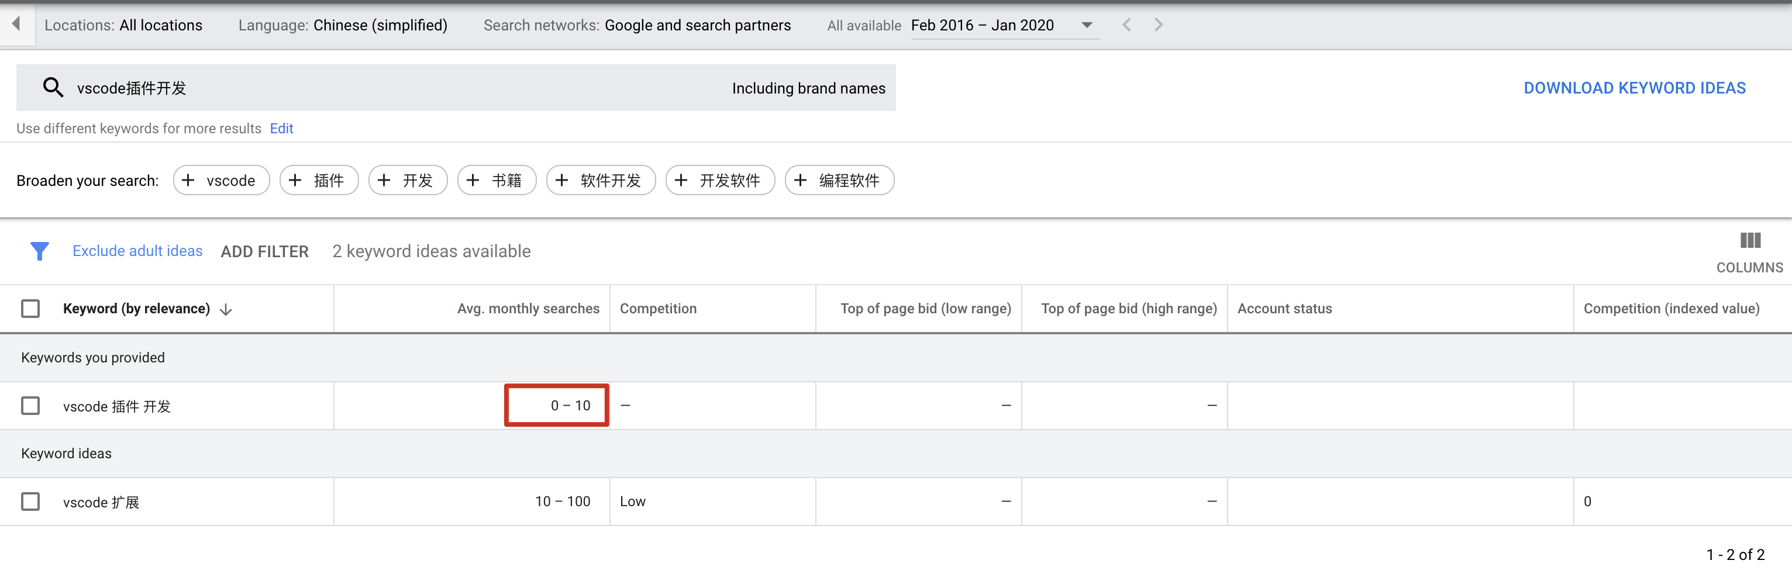Screen dimensions: 1792x581
Task: Open the Columns chooser icon
Action: pyautogui.click(x=1749, y=241)
